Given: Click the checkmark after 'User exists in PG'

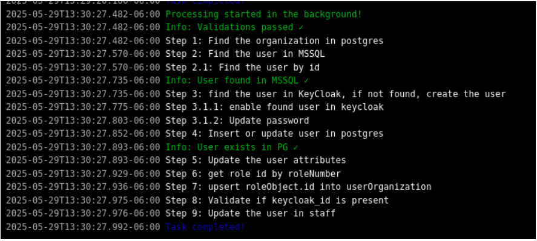Looking at the screenshot, I should (x=295, y=147).
